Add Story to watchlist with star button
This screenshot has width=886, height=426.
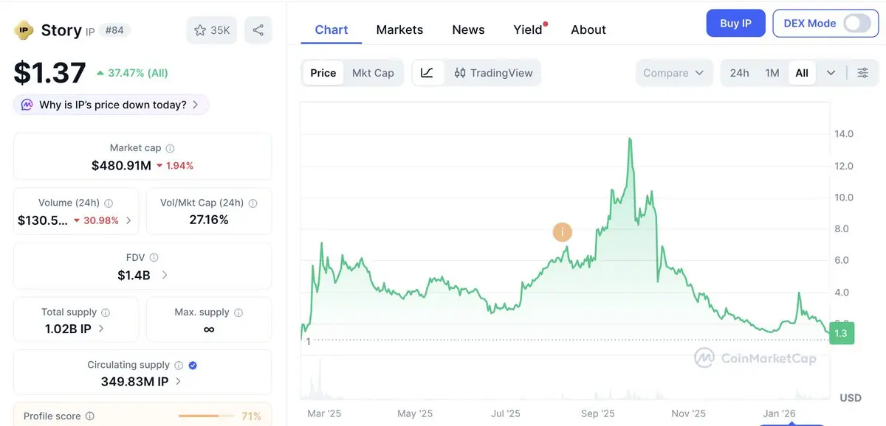(x=212, y=30)
